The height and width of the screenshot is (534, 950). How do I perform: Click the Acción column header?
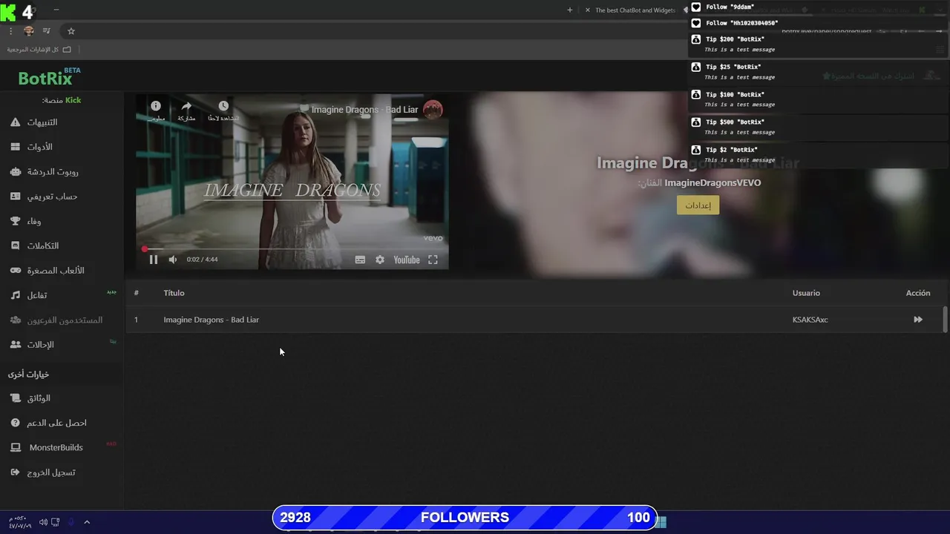(x=918, y=293)
